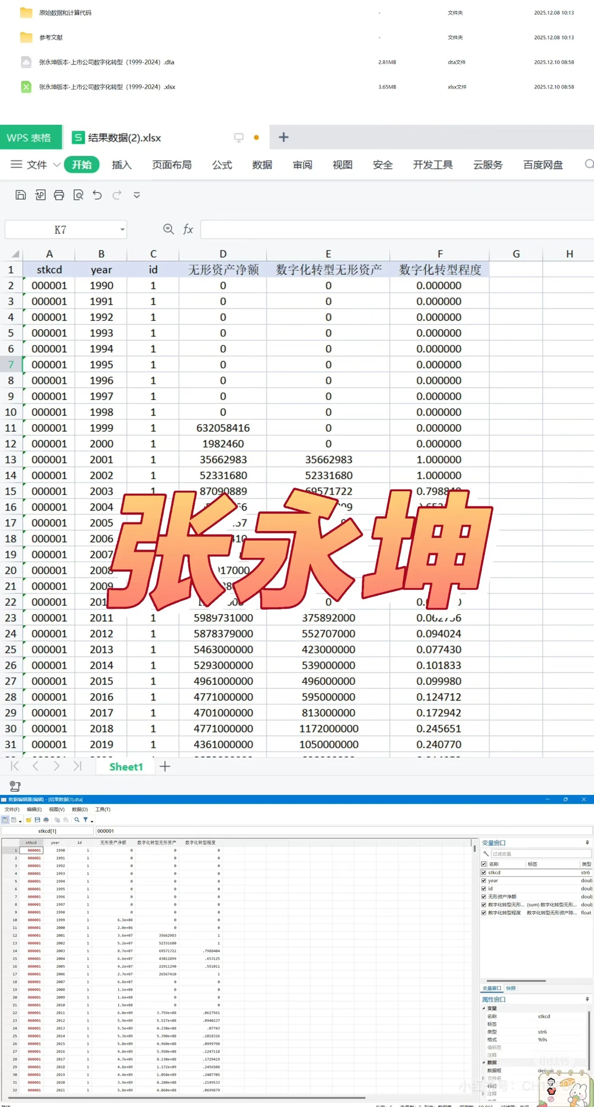The width and height of the screenshot is (594, 1107).
Task: Uncheck the 数字化转型程度 variable checkbox
Action: click(484, 912)
